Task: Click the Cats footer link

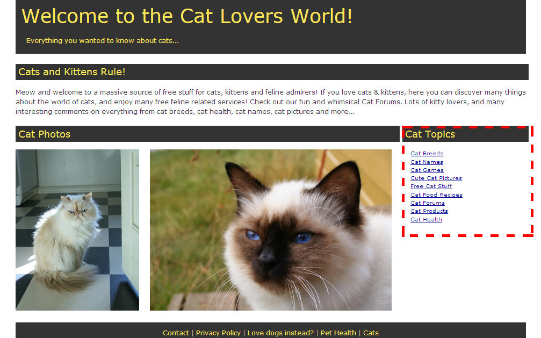Action: pyautogui.click(x=371, y=333)
